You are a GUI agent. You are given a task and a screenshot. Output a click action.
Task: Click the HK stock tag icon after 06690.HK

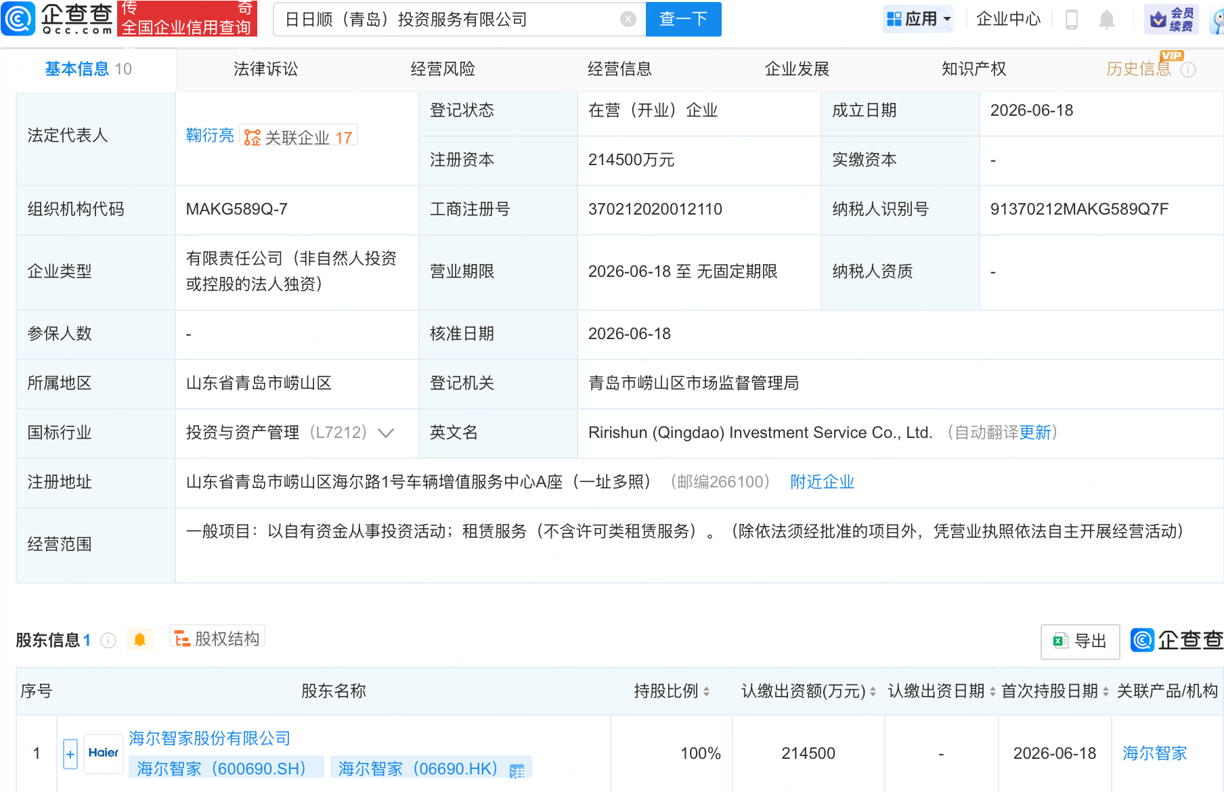517,770
